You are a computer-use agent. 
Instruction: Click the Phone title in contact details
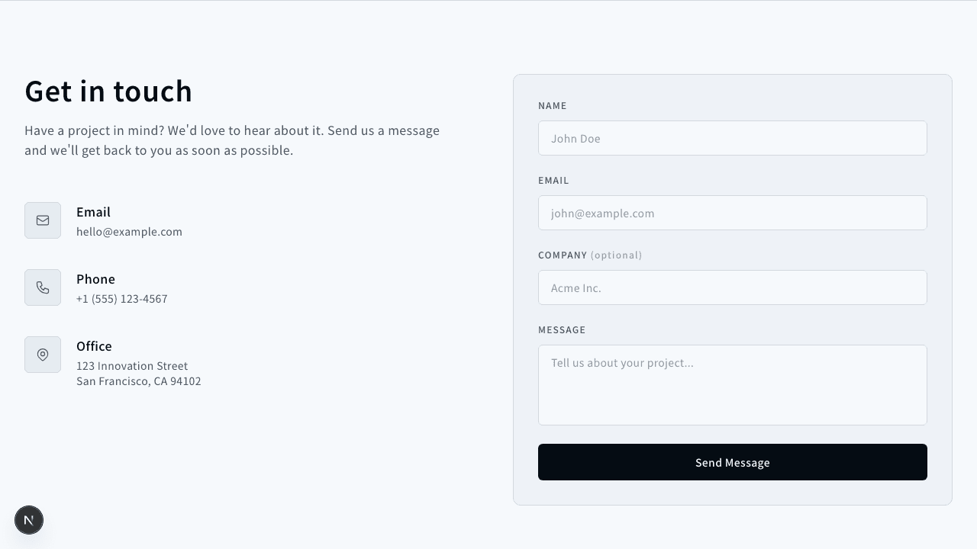[x=95, y=279]
